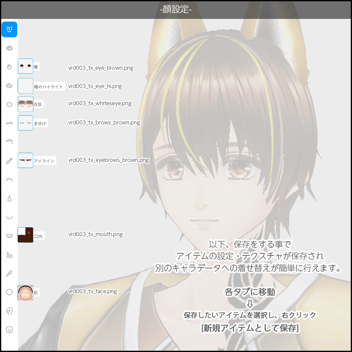This screenshot has width=352, height=352.
Task: Click the 口内 mouth texture thumbnail
Action: 25,235
